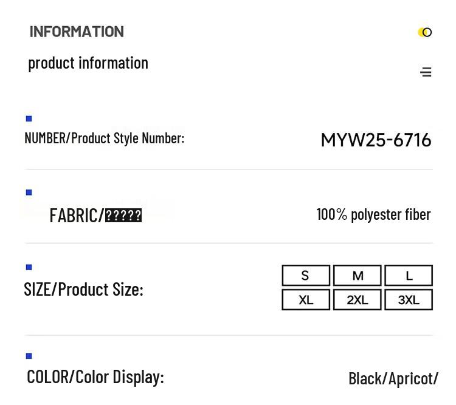Choose size L option
456x405 pixels.
[x=409, y=276]
